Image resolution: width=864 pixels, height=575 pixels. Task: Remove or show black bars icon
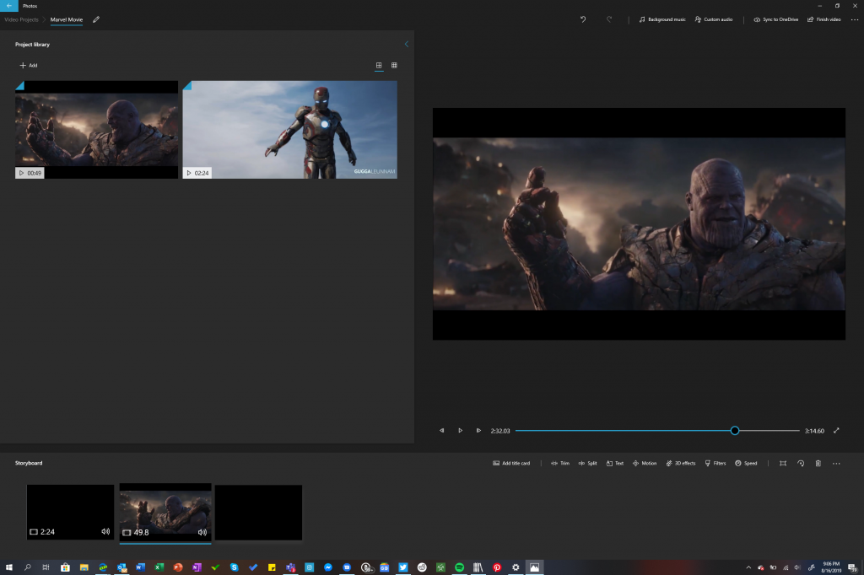pyautogui.click(x=783, y=463)
